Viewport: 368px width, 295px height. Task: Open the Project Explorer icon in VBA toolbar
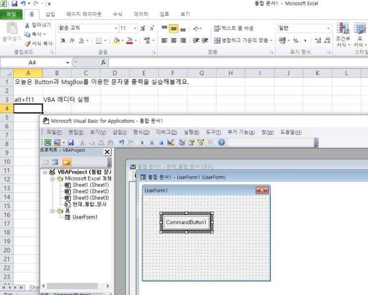(x=182, y=142)
